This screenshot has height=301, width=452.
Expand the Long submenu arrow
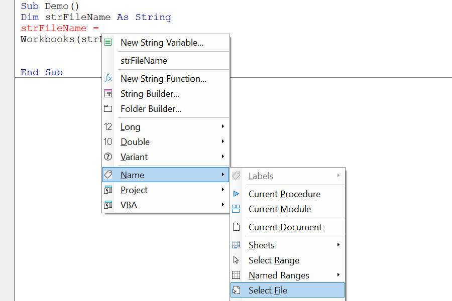tap(223, 126)
